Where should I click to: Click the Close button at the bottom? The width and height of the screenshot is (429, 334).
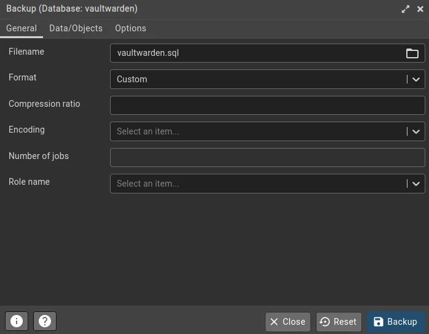pos(288,322)
